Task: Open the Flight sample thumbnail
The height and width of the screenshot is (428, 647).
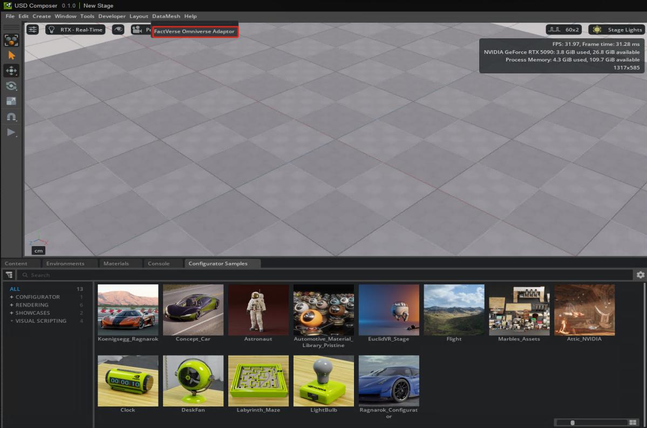Action: 454,310
